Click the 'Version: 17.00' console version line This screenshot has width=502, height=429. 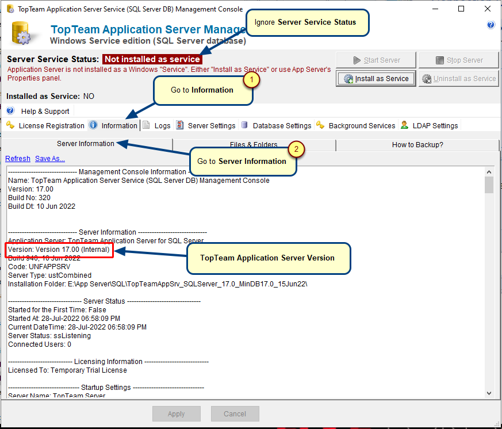coord(30,189)
